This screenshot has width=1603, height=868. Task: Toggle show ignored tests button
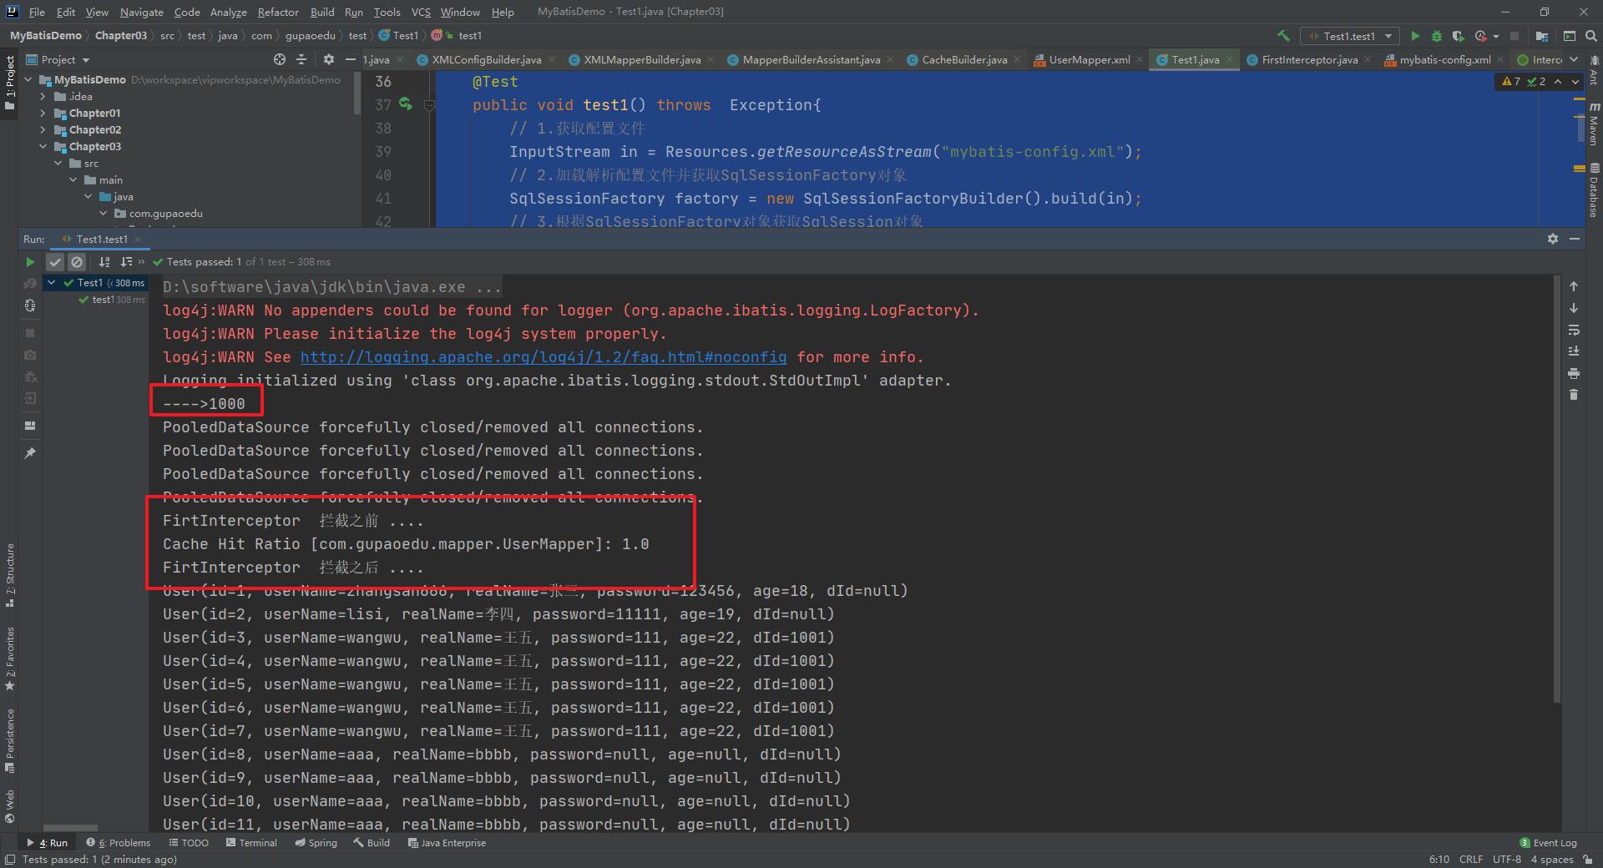coord(77,262)
